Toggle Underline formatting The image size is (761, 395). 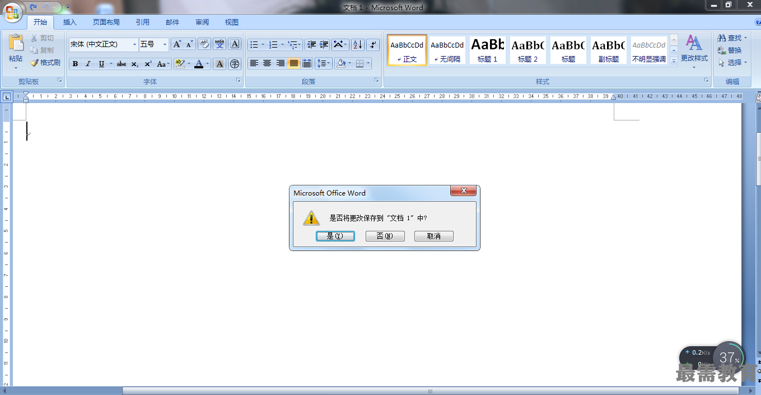(101, 64)
